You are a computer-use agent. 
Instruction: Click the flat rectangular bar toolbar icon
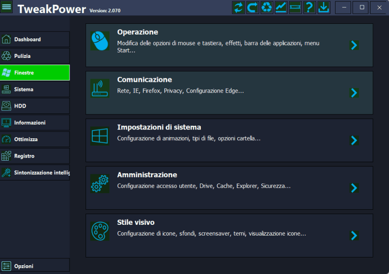(295, 7)
